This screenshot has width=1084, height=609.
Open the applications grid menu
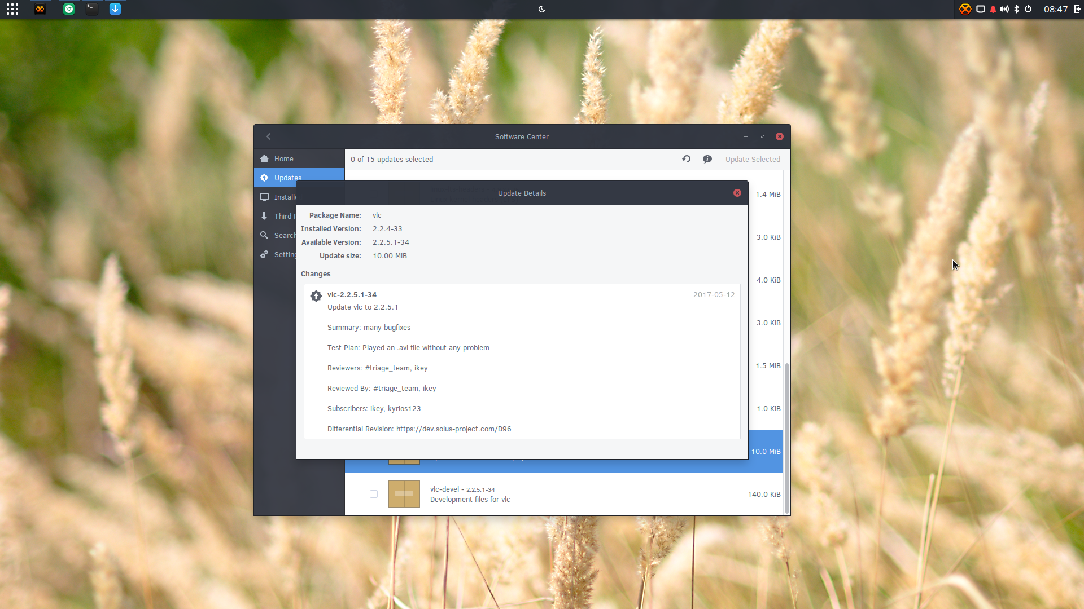coord(12,9)
